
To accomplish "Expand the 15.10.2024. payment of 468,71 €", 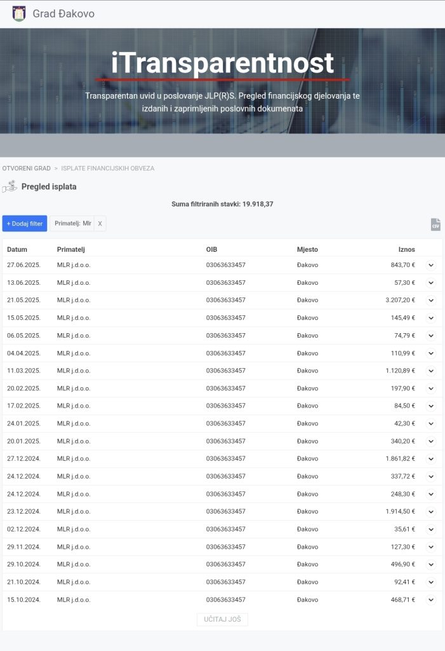I will pyautogui.click(x=431, y=600).
